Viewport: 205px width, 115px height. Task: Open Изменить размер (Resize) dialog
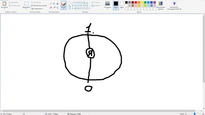pos(39,5)
